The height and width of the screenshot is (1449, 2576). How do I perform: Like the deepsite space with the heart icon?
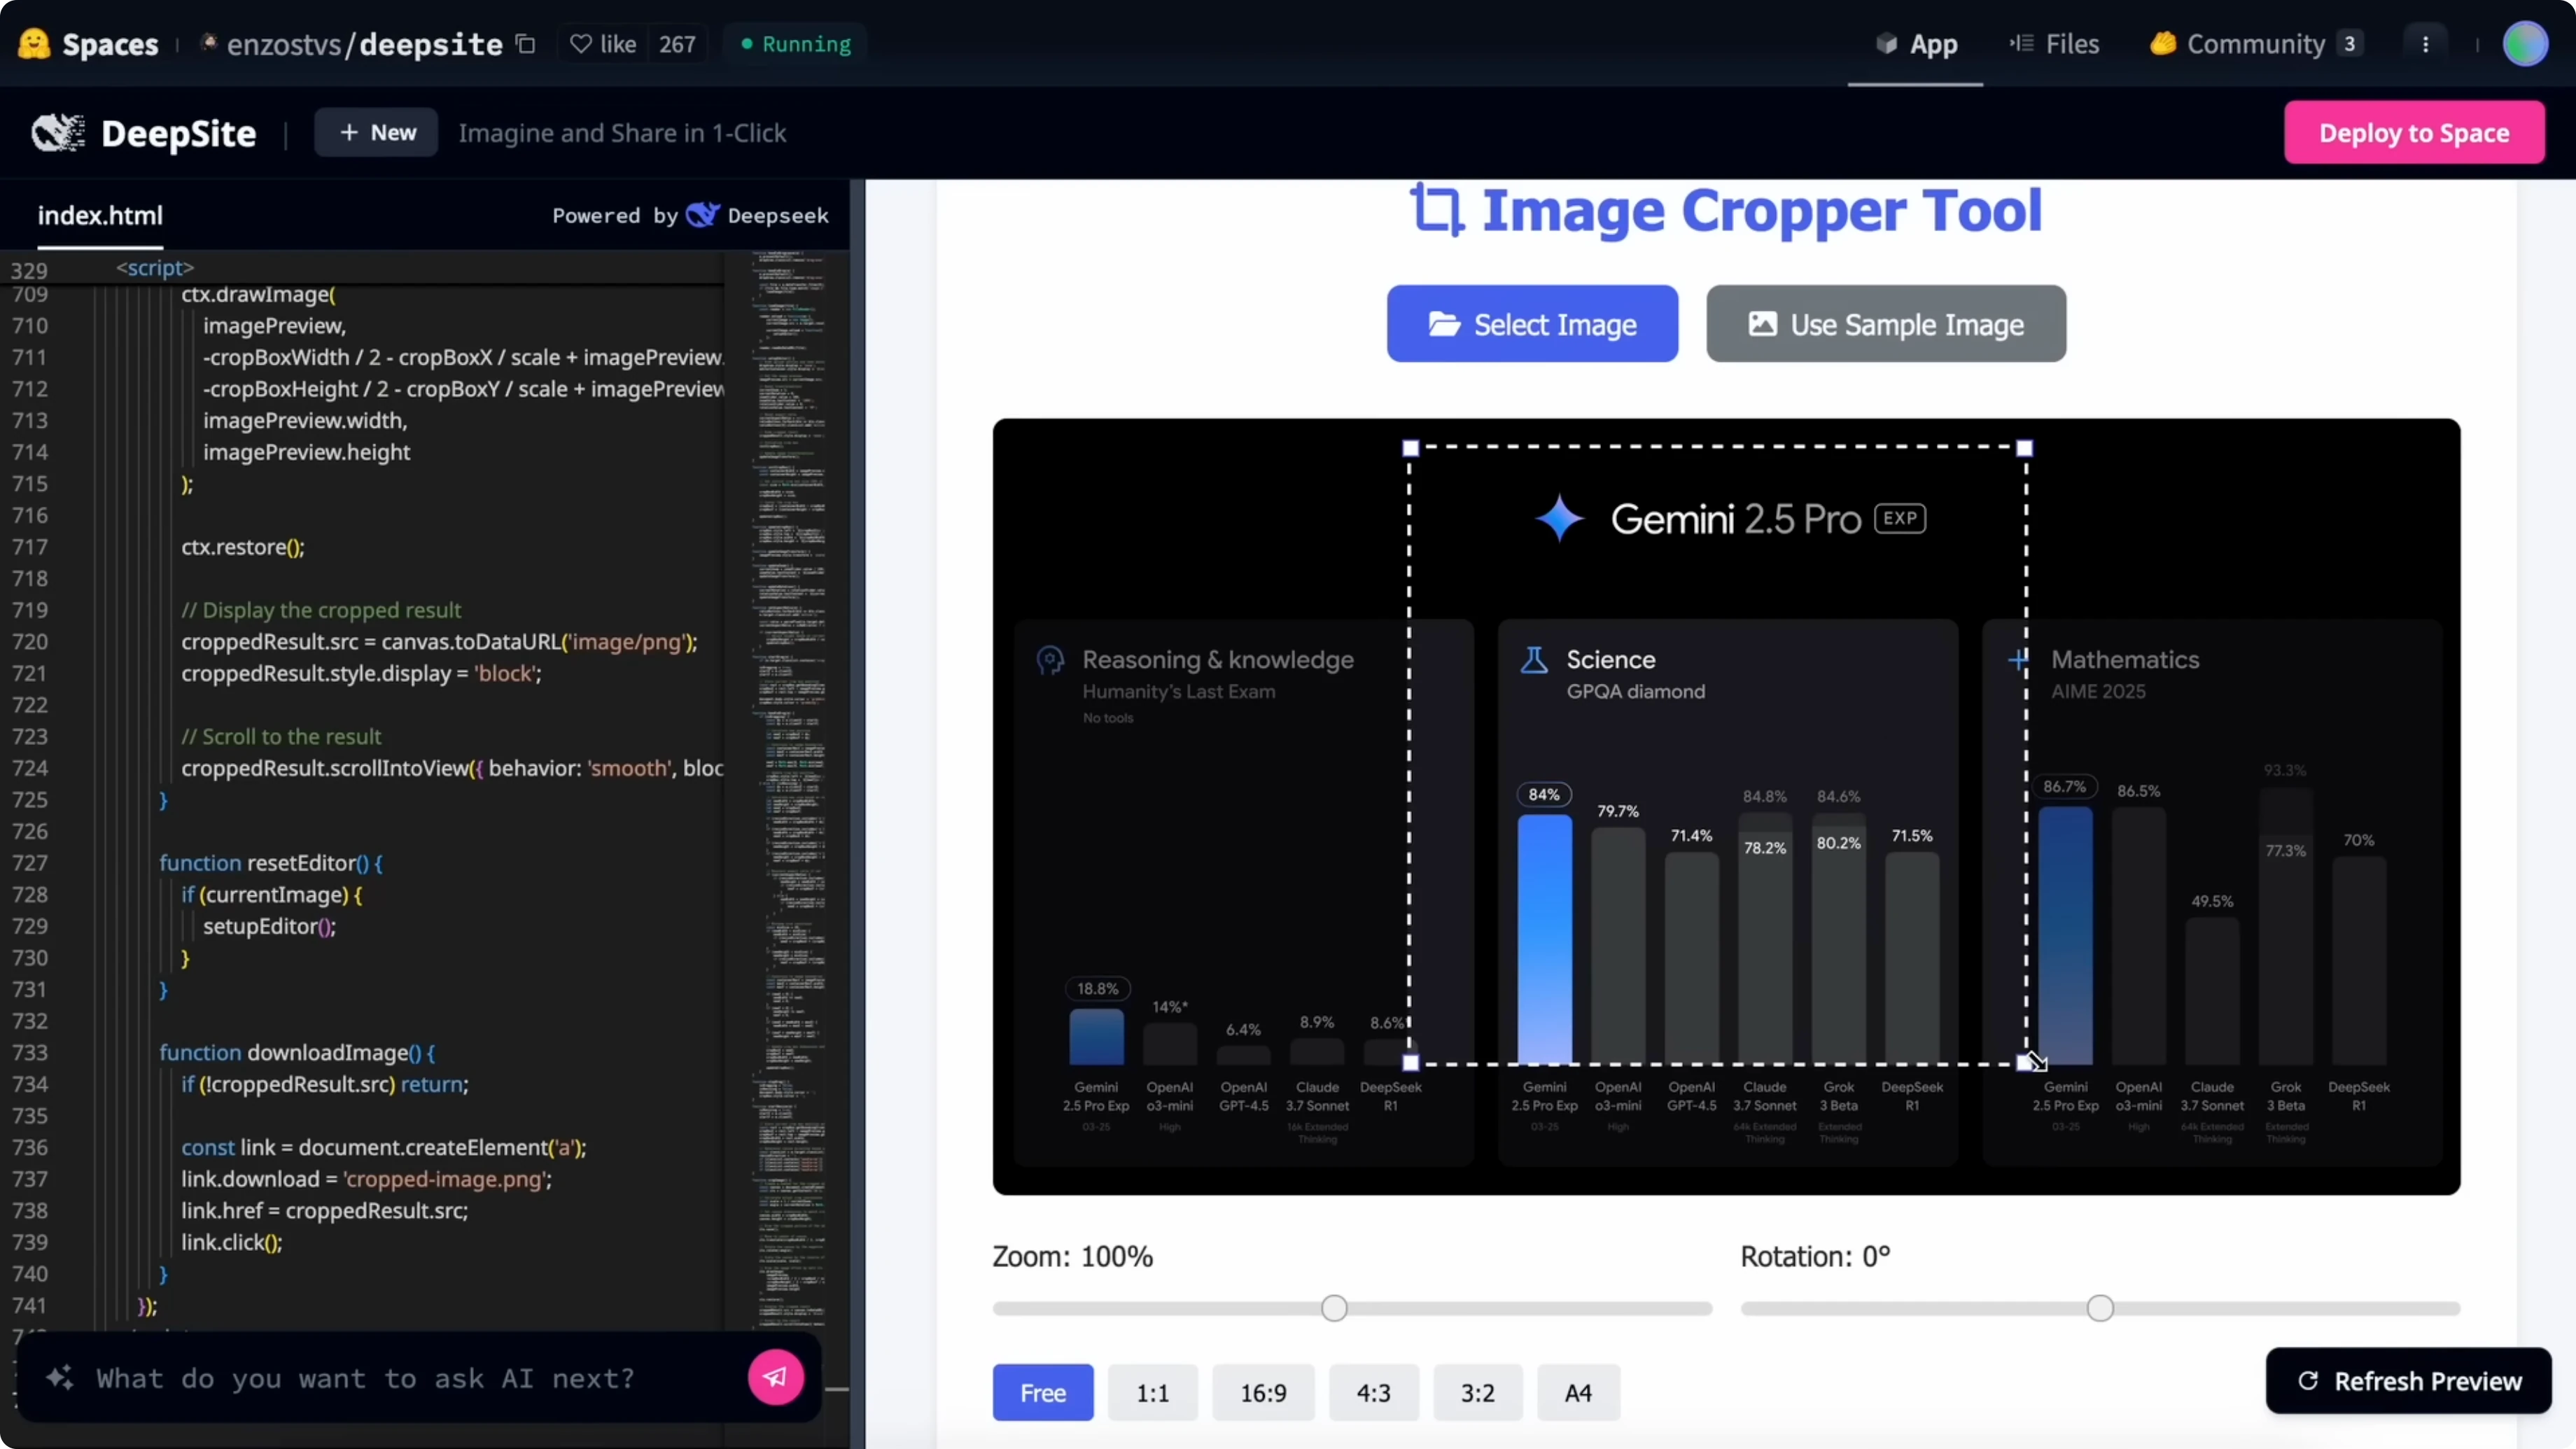tap(580, 44)
